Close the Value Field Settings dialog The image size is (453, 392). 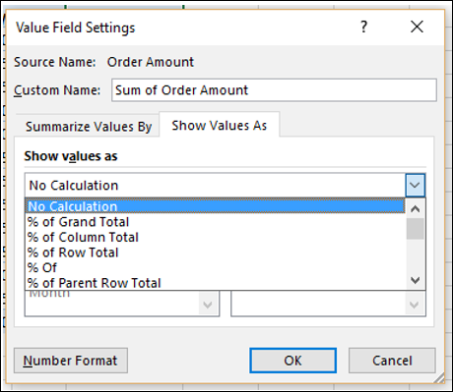pos(417,27)
